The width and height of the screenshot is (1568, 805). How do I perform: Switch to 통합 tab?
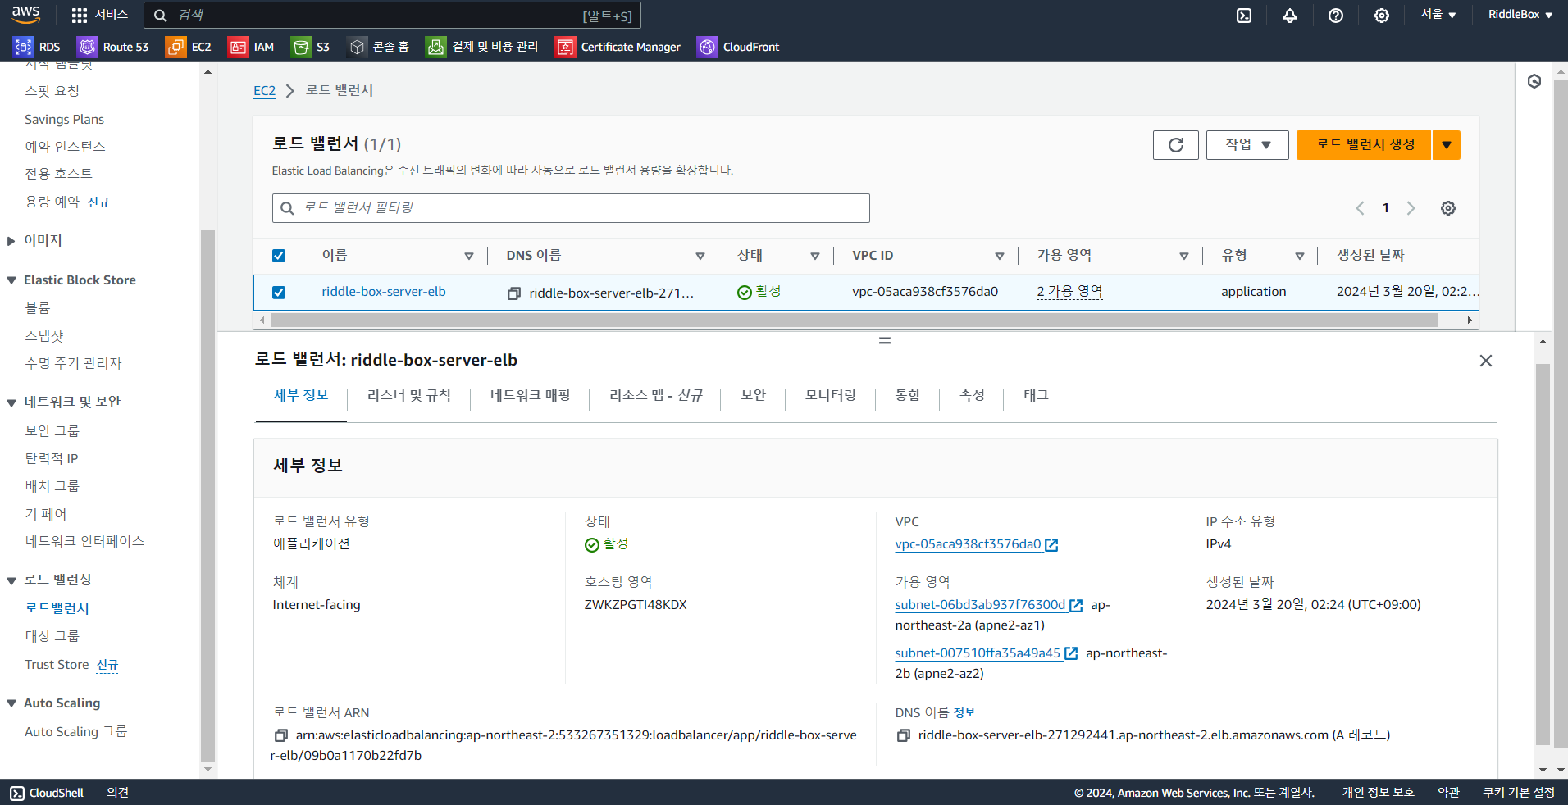[907, 396]
